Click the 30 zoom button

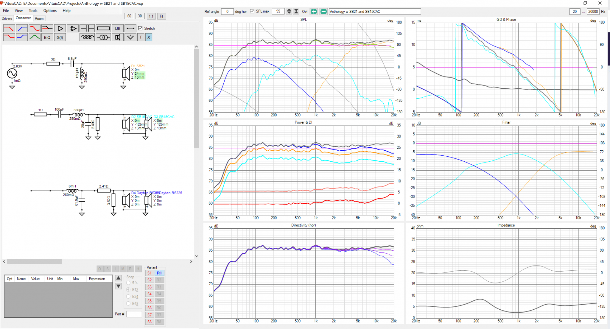coord(140,16)
